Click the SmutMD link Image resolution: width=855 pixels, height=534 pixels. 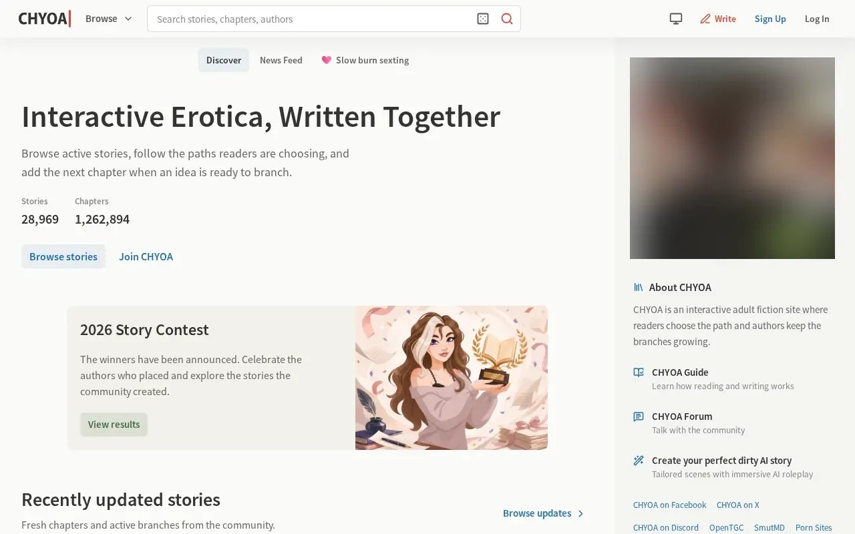(769, 528)
